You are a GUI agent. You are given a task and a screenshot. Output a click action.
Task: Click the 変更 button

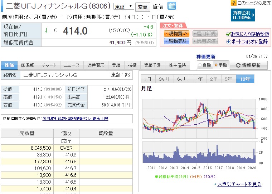(142, 7)
